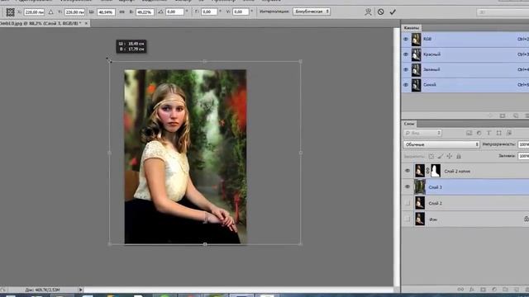The height and width of the screenshot is (297, 529).
Task: Click the lock icon on Фон layer
Action: pos(527,219)
